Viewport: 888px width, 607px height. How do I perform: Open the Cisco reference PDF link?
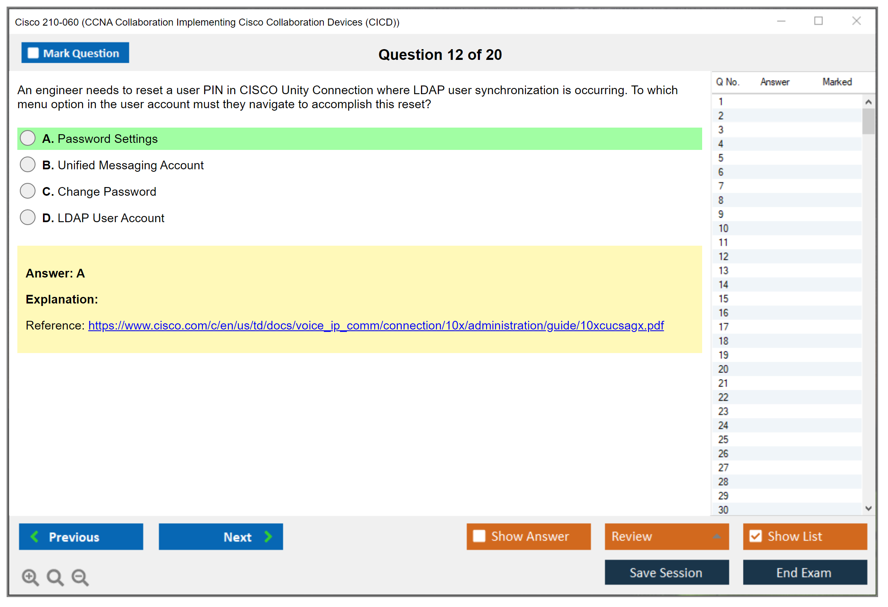(x=376, y=325)
